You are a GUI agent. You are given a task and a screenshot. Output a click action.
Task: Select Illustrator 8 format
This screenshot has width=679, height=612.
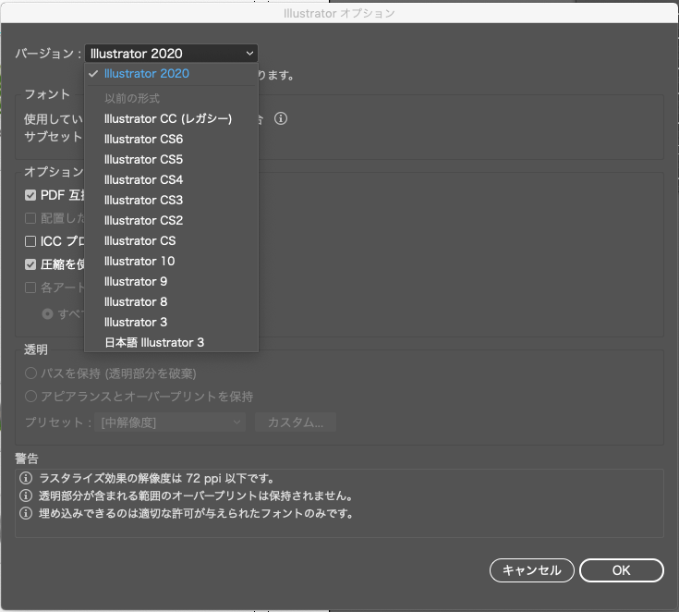coord(171,302)
